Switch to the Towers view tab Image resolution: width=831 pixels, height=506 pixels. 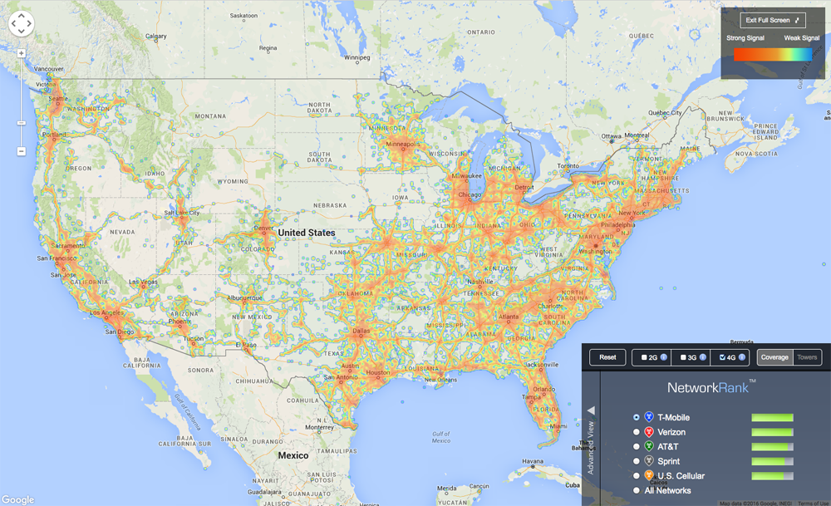click(x=807, y=357)
